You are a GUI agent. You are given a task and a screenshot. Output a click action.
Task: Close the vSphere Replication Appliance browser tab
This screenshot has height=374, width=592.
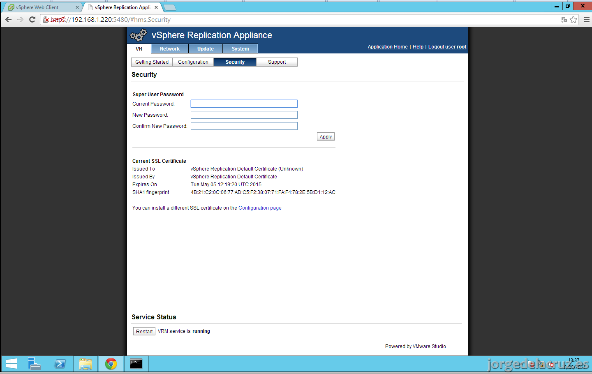[156, 7]
